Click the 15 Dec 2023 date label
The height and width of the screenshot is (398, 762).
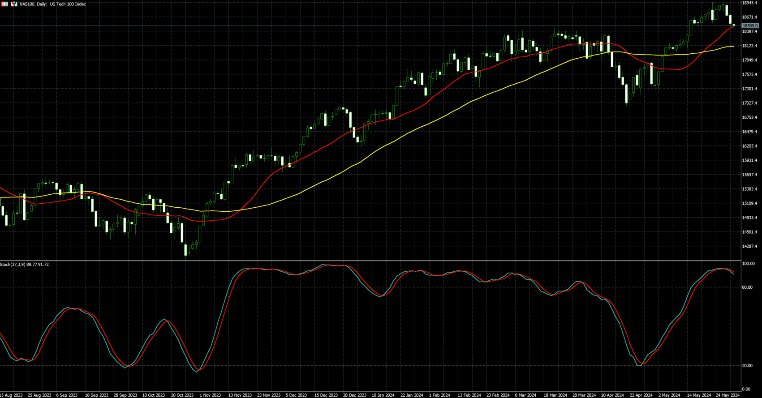pyautogui.click(x=326, y=395)
